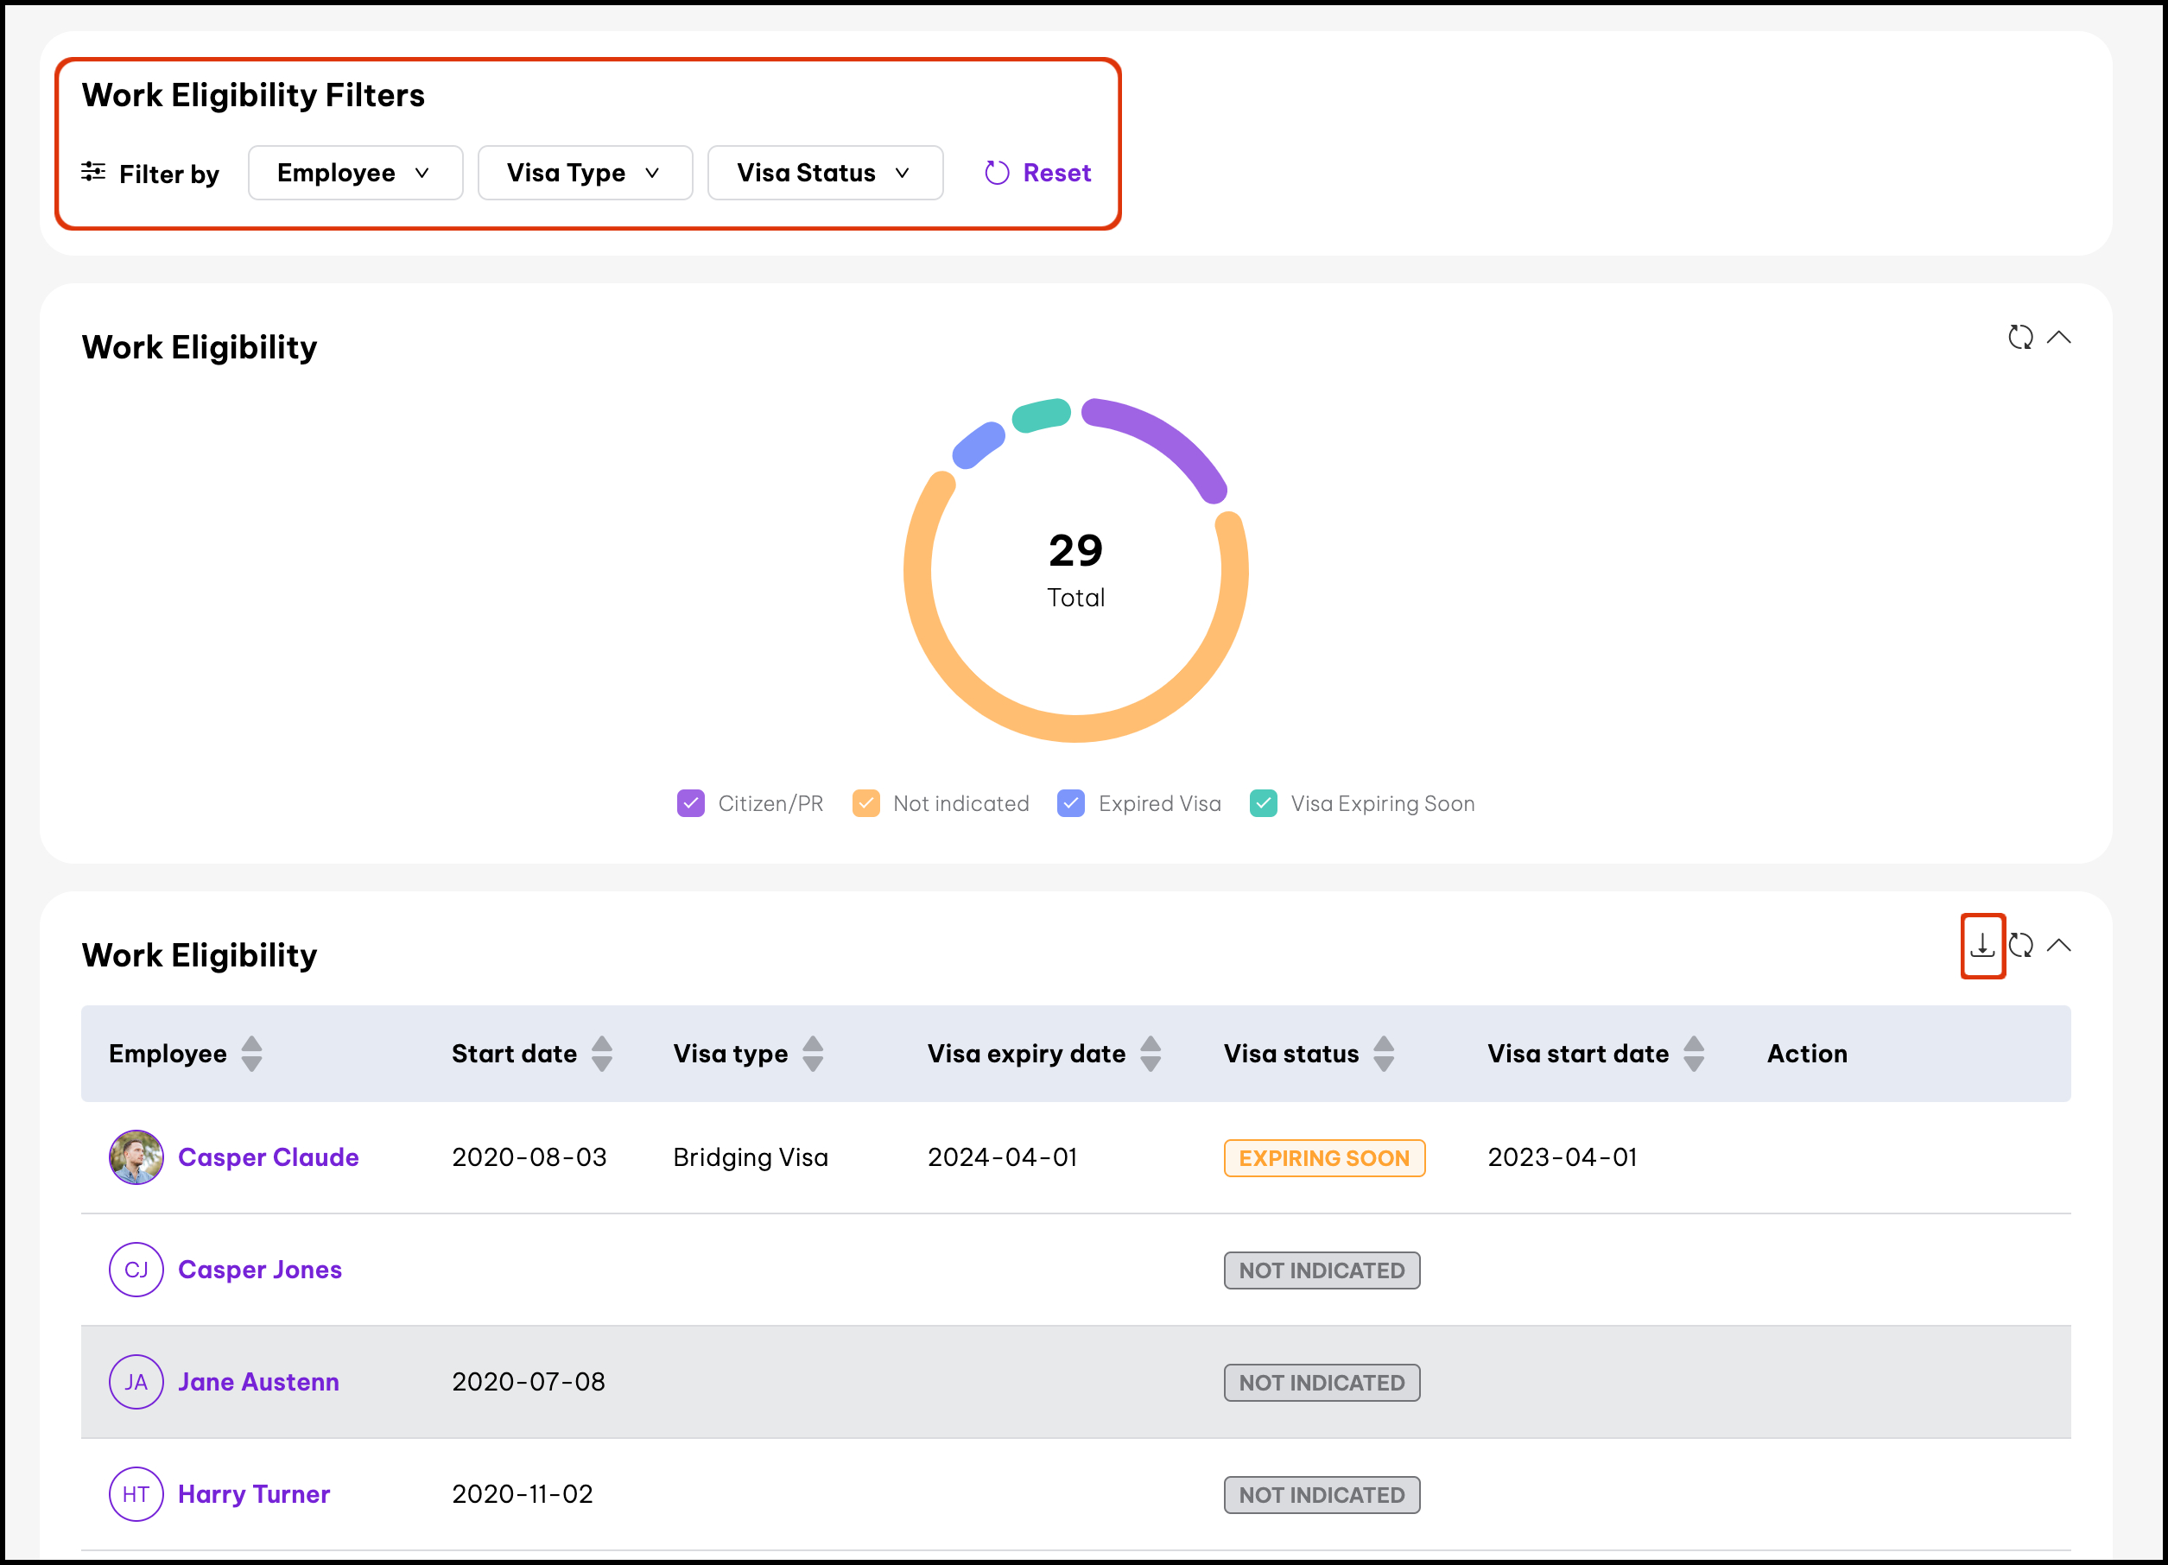This screenshot has width=2168, height=1565.
Task: Reset the work eligibility filters
Action: [x=1038, y=173]
